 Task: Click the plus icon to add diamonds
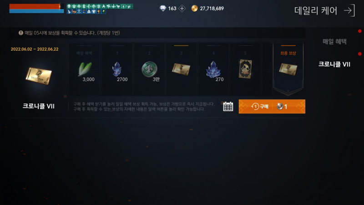tap(182, 9)
